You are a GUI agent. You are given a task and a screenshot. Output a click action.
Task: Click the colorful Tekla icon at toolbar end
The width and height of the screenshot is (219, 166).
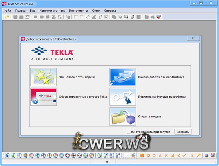(158, 17)
